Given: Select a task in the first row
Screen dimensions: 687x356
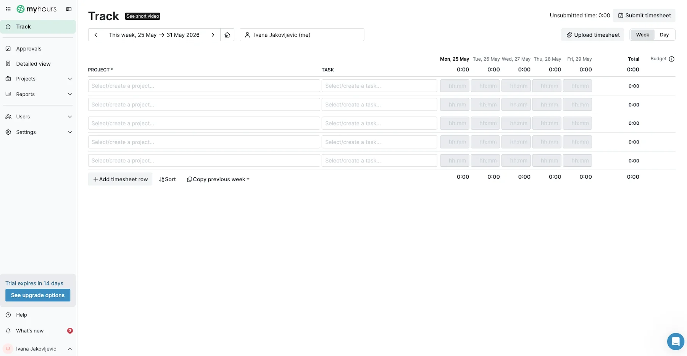Looking at the screenshot, I should (x=379, y=86).
